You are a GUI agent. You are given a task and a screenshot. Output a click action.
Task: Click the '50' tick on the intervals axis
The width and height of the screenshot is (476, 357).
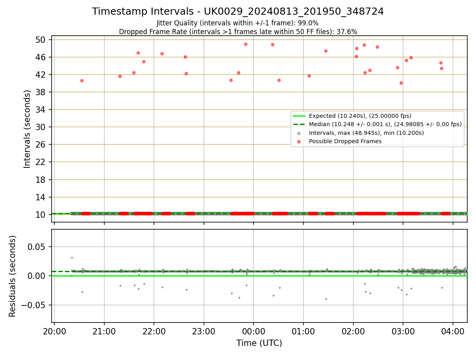click(41, 40)
